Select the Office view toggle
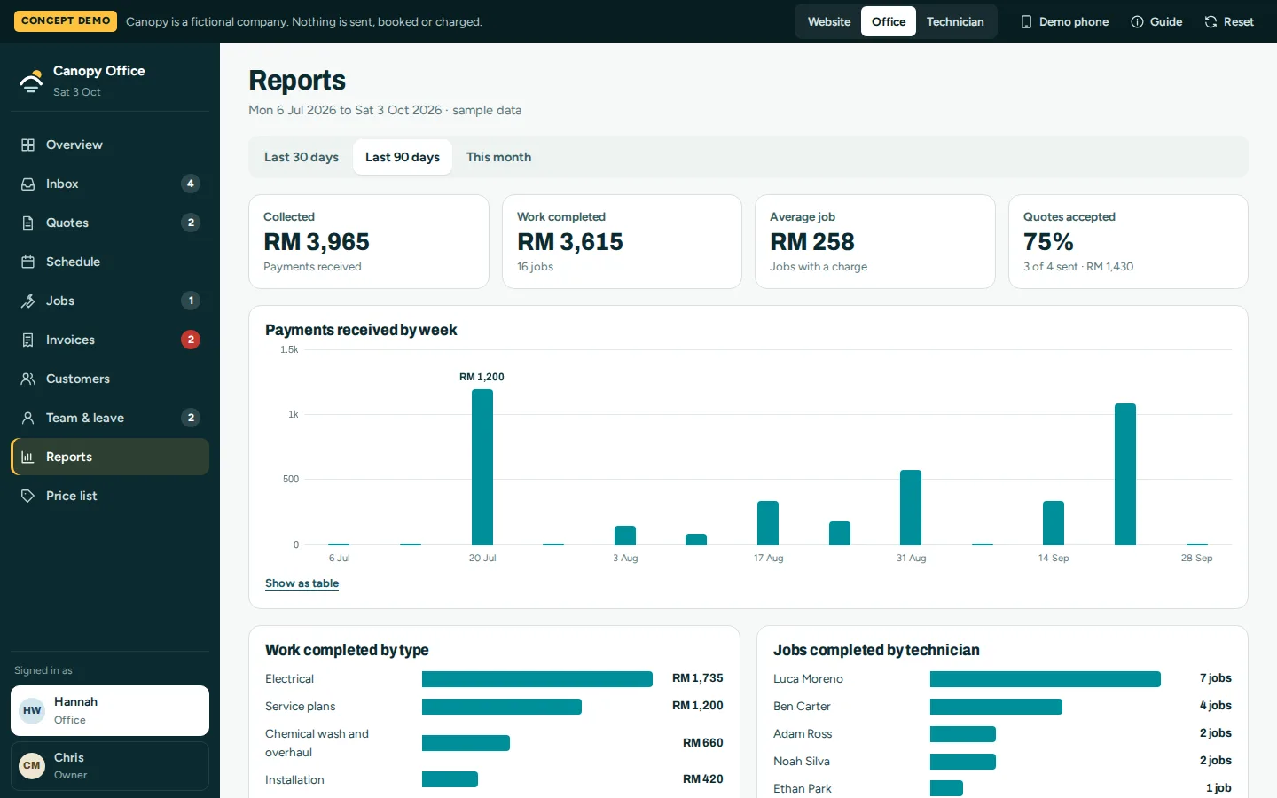 (889, 21)
